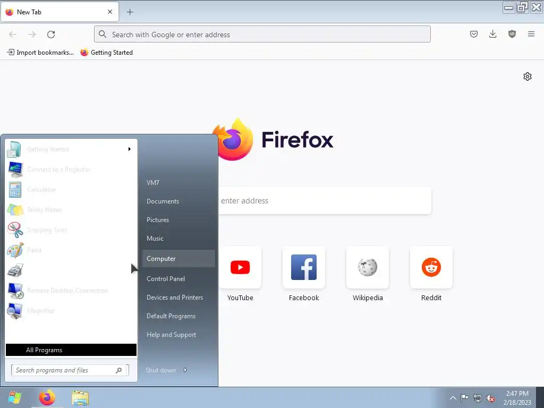
Task: Click the Search programs and files box
Action: (x=70, y=370)
